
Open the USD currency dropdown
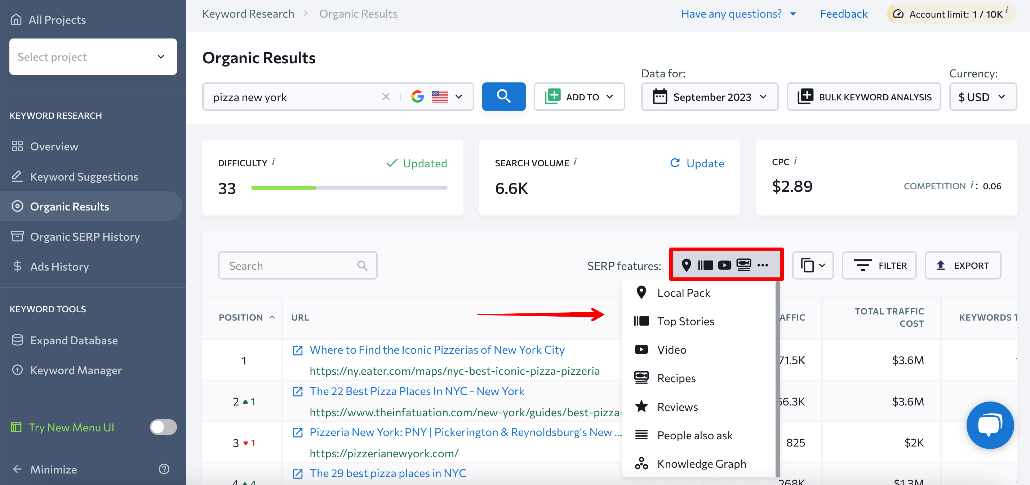coord(982,96)
